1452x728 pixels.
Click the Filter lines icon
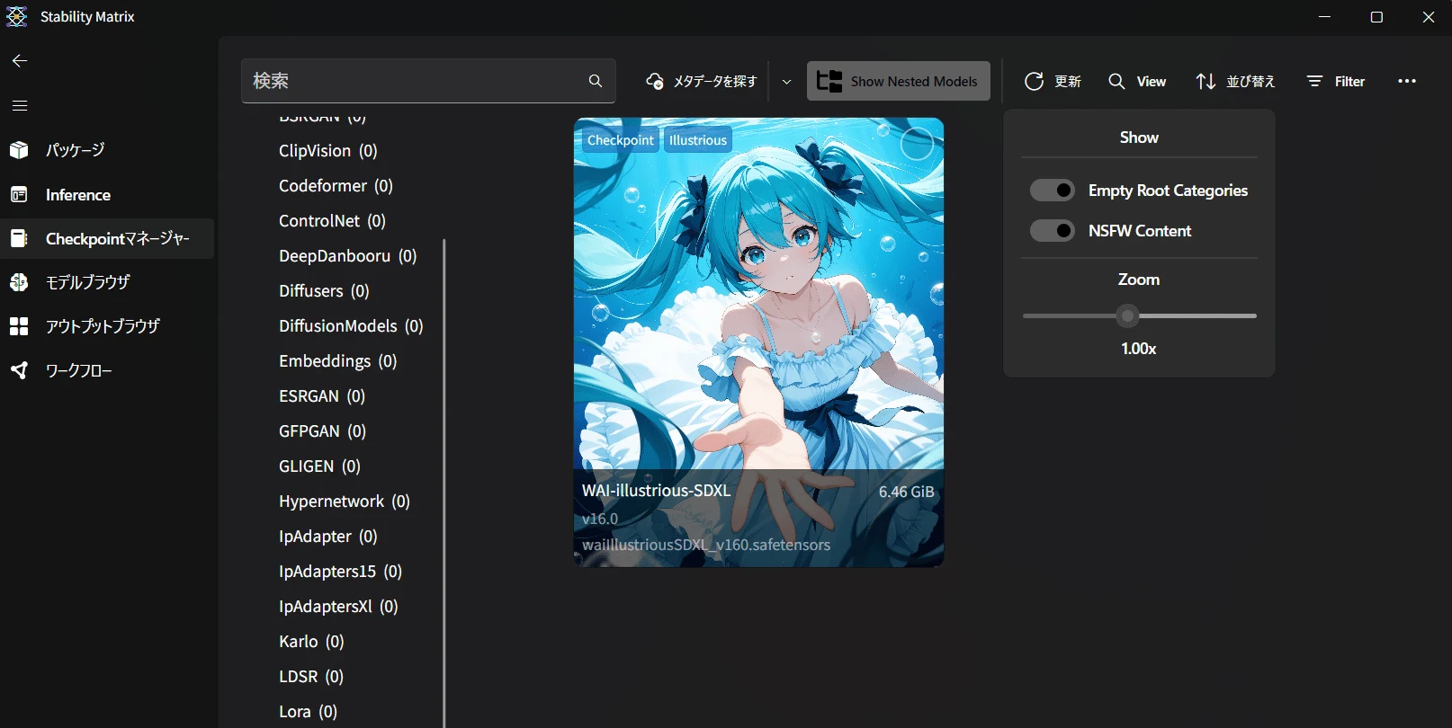[x=1314, y=81]
